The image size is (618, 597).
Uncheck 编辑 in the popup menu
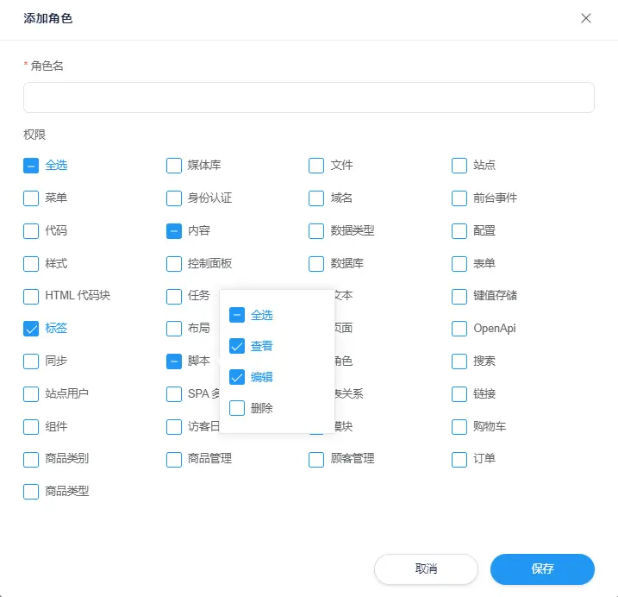pyautogui.click(x=237, y=378)
